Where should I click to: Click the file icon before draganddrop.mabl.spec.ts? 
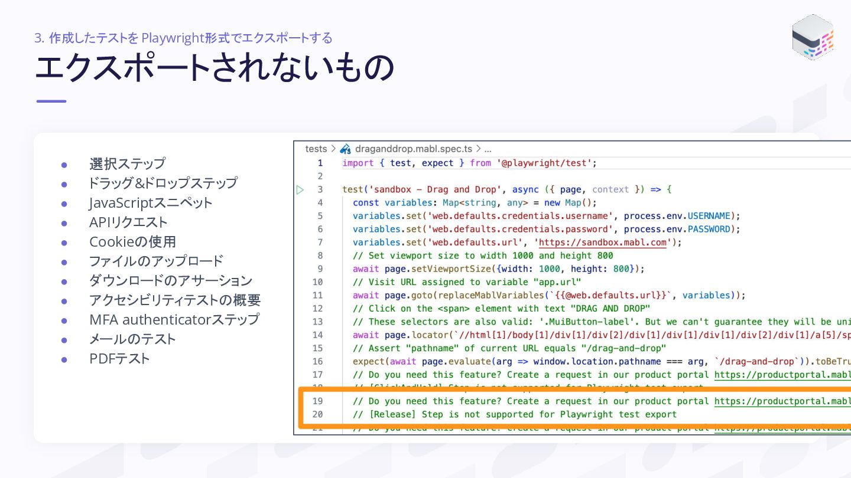(347, 149)
